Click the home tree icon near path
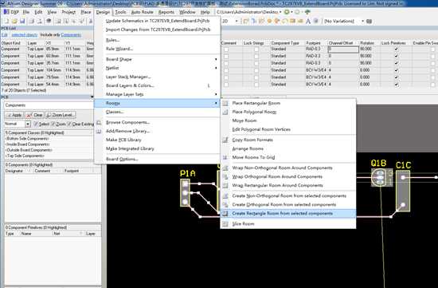438x288 pixels. click(307, 12)
